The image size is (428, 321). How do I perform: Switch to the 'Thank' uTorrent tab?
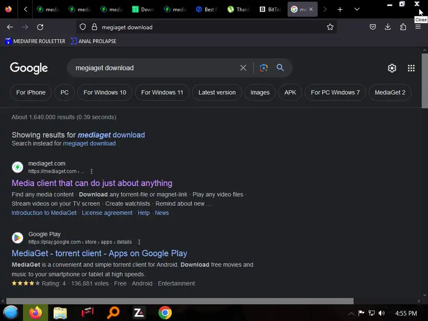point(238,9)
